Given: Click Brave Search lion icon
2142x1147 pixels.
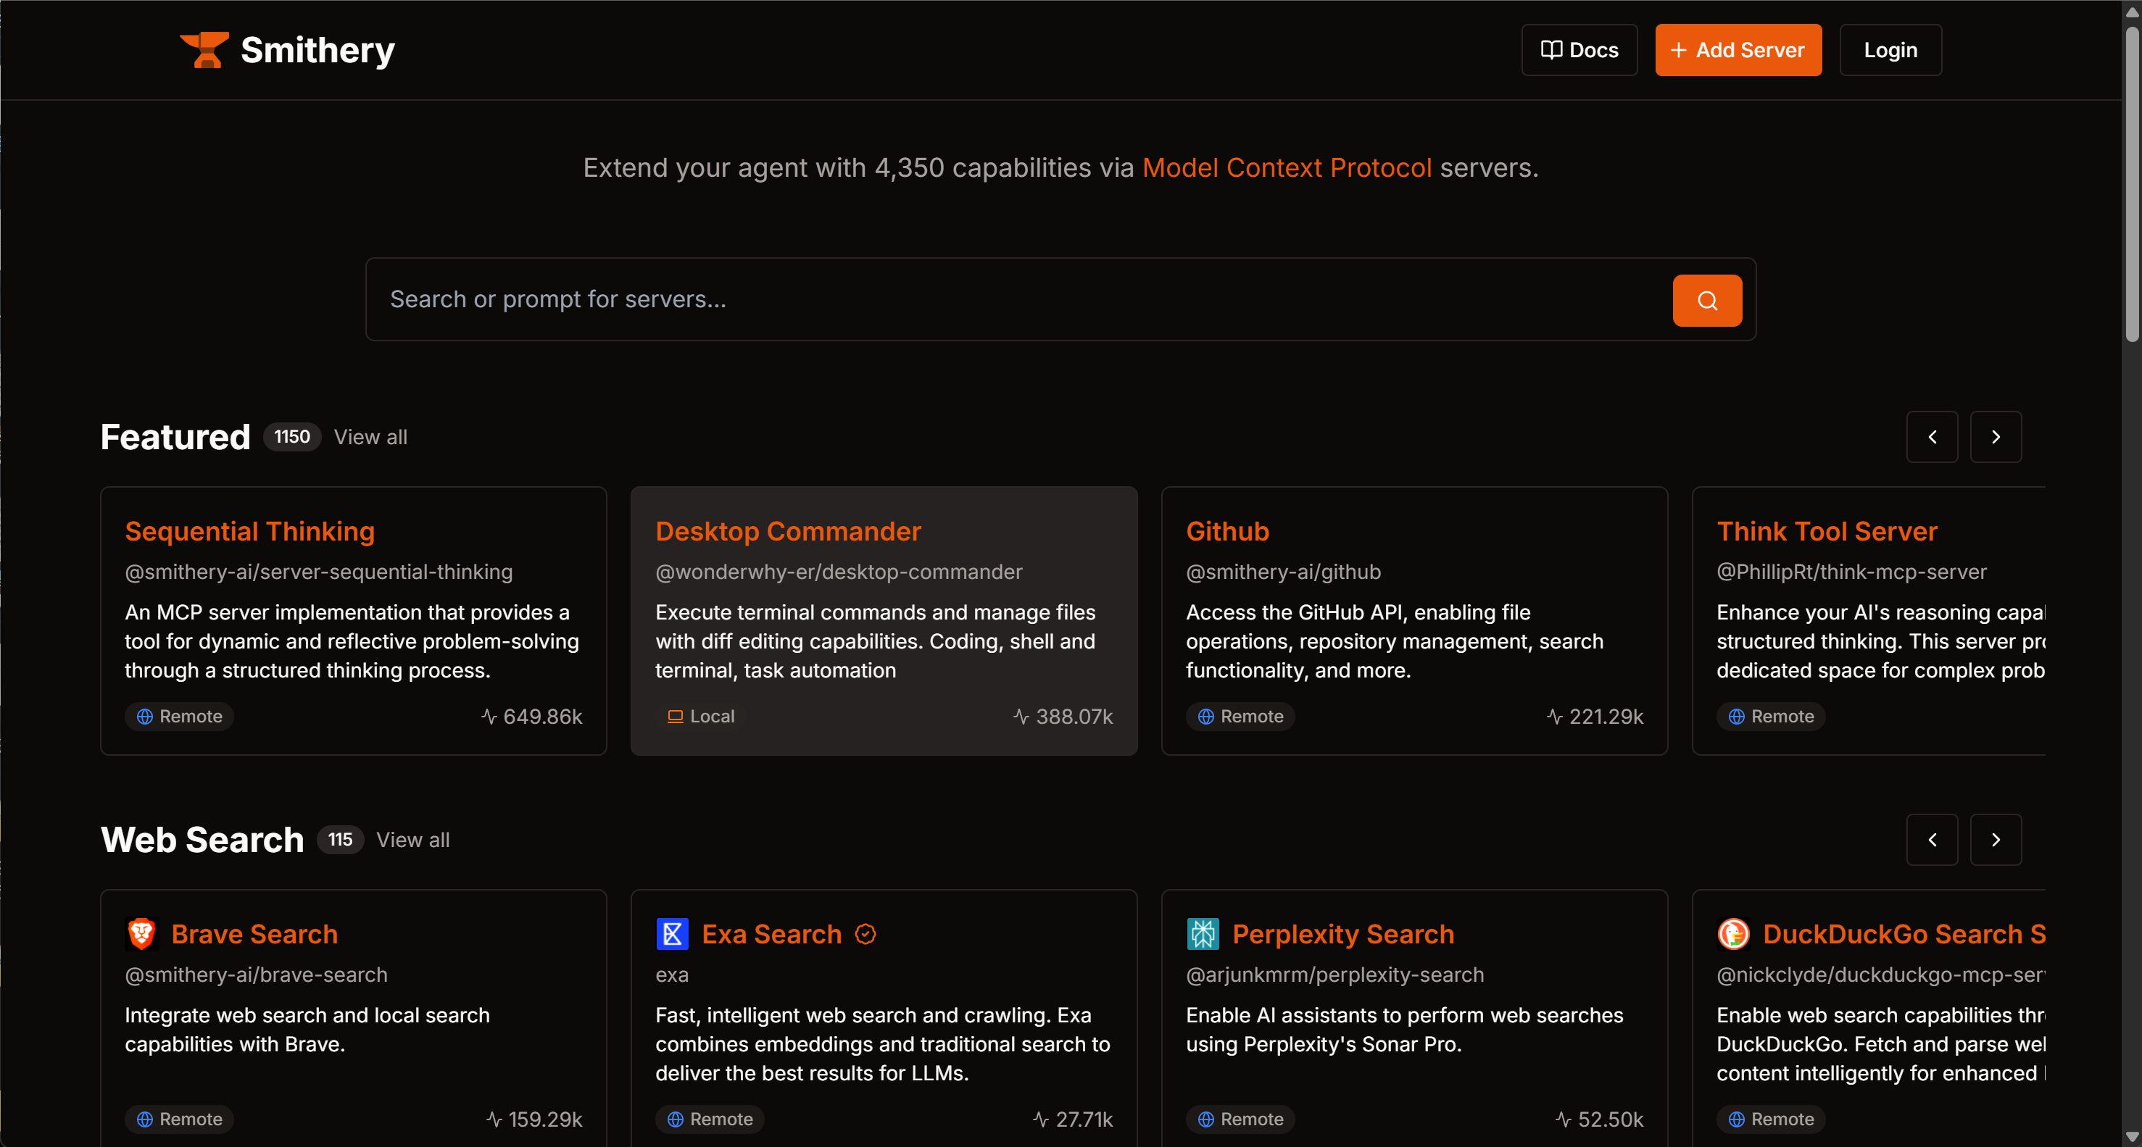Looking at the screenshot, I should pos(141,933).
